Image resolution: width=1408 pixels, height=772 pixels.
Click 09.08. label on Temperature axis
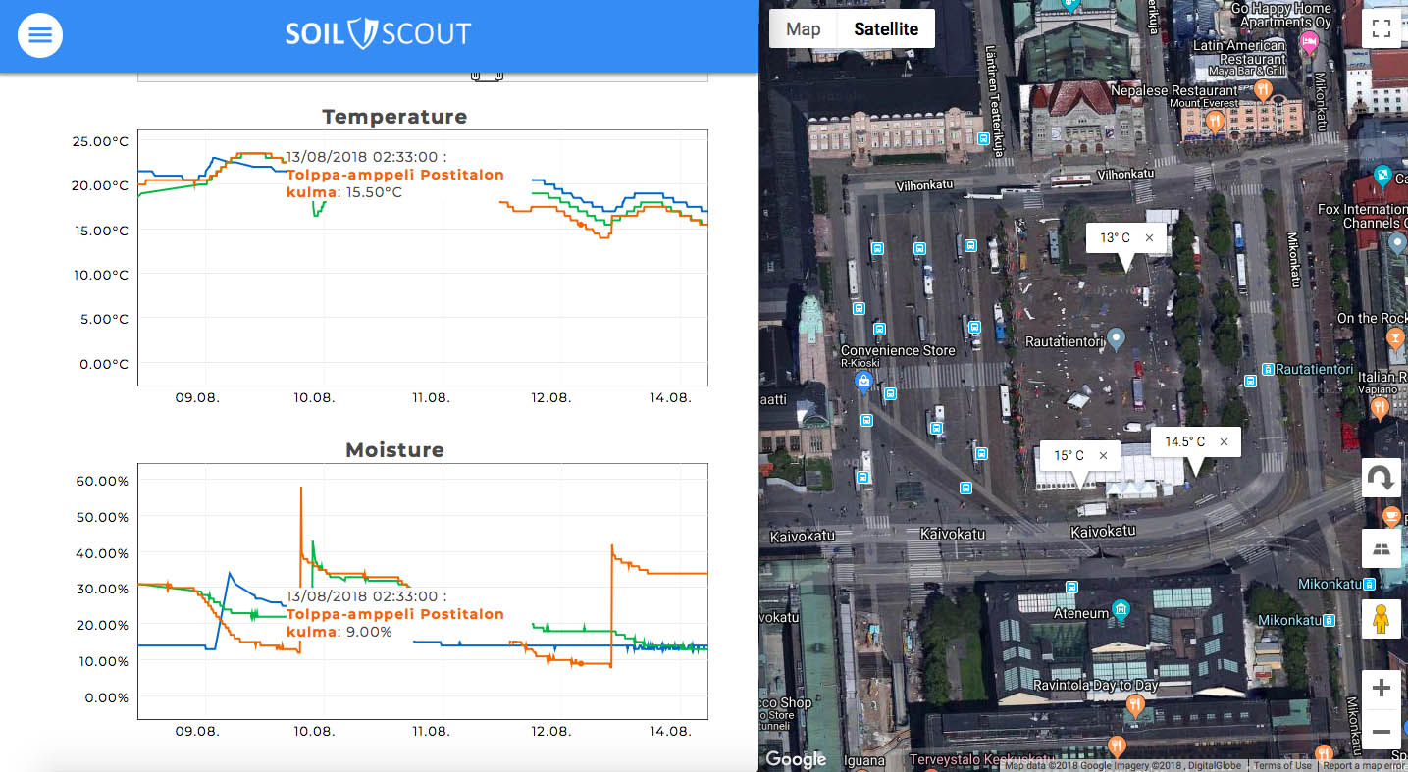tap(197, 397)
